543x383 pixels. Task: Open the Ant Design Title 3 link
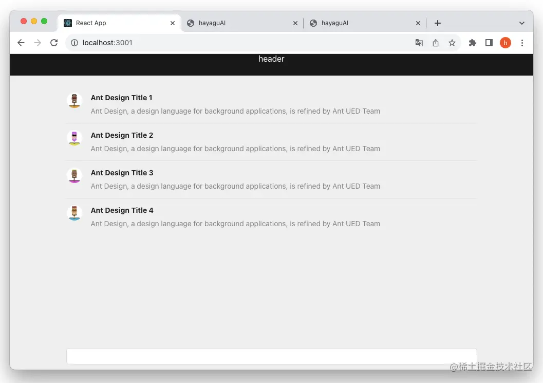coord(122,173)
